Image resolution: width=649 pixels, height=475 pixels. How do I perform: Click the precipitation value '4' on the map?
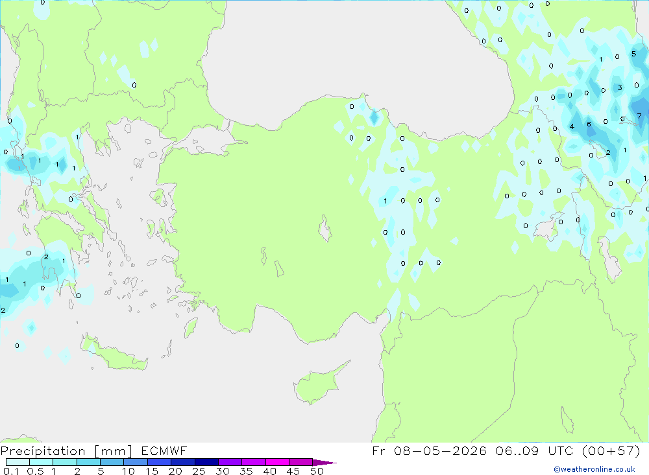tap(572, 126)
